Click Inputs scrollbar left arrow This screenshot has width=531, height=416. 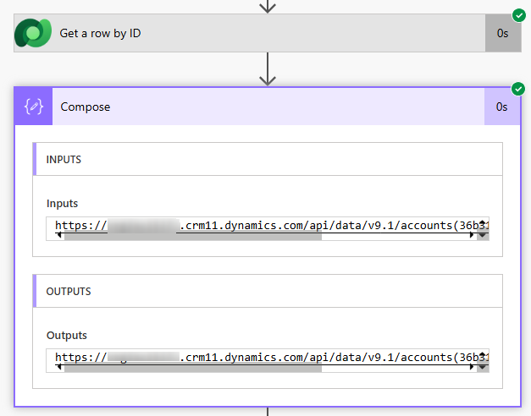59,237
